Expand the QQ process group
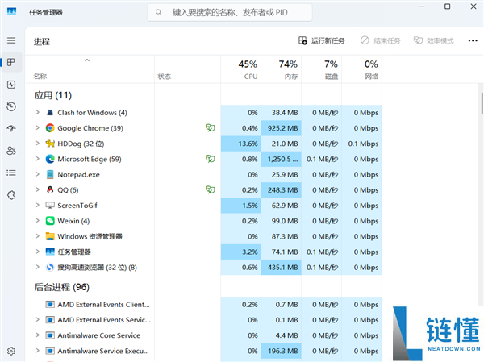Viewport: 484px width, 362px height. (x=37, y=189)
